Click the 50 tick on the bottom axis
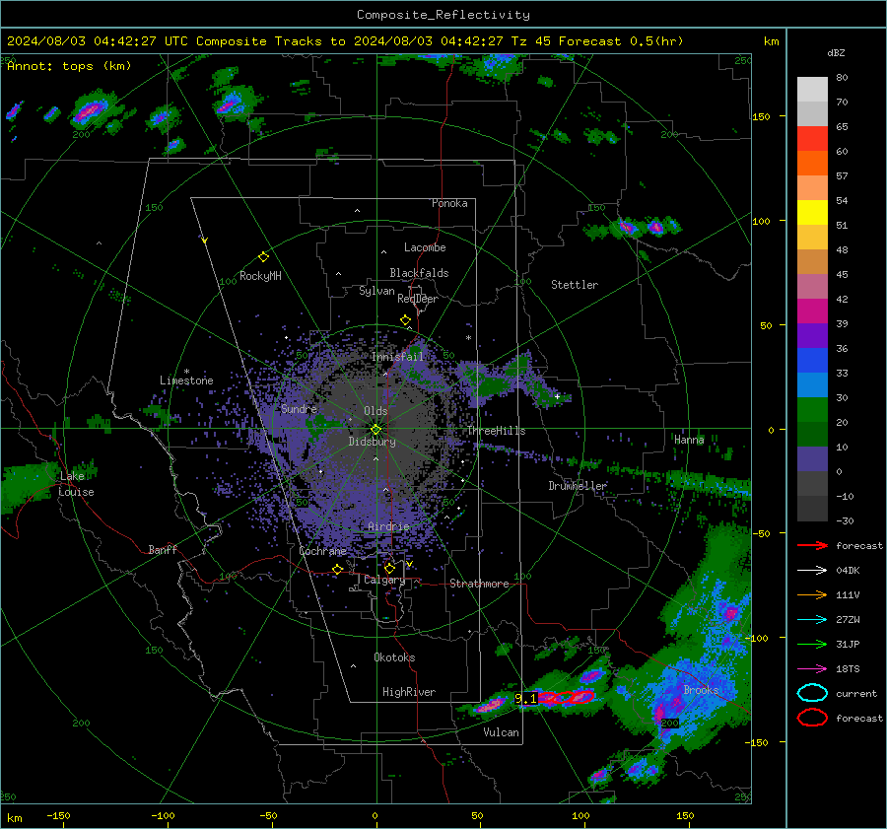This screenshot has width=887, height=829. (x=477, y=816)
